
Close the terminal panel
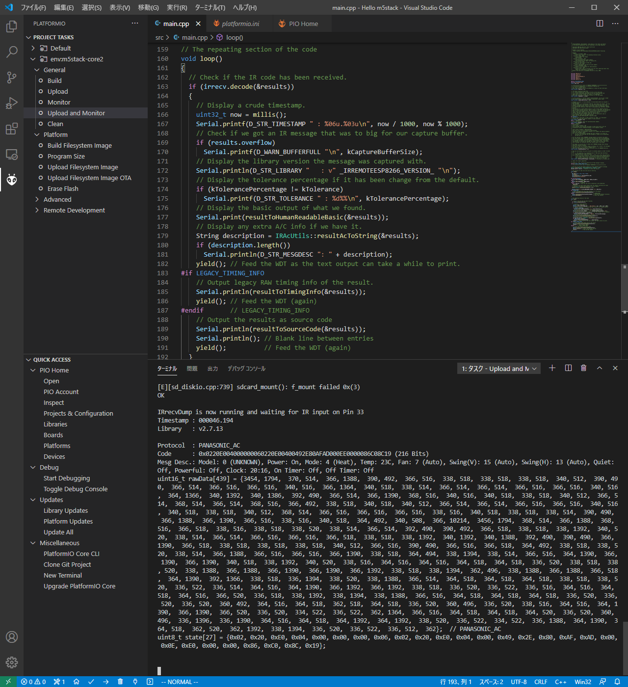[615, 368]
